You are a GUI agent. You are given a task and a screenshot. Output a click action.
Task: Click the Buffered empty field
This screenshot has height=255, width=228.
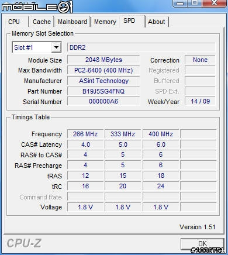pyautogui.click(x=200, y=81)
